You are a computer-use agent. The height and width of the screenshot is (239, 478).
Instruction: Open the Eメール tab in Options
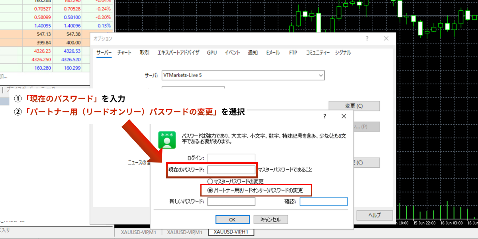(273, 53)
